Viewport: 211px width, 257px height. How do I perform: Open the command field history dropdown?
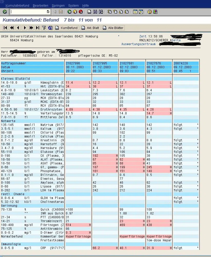point(48,12)
